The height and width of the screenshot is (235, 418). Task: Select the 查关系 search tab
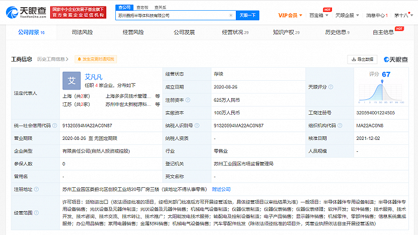pos(160,8)
